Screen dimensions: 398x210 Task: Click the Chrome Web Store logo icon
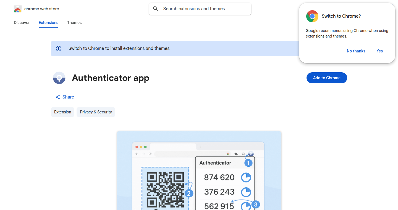(18, 9)
